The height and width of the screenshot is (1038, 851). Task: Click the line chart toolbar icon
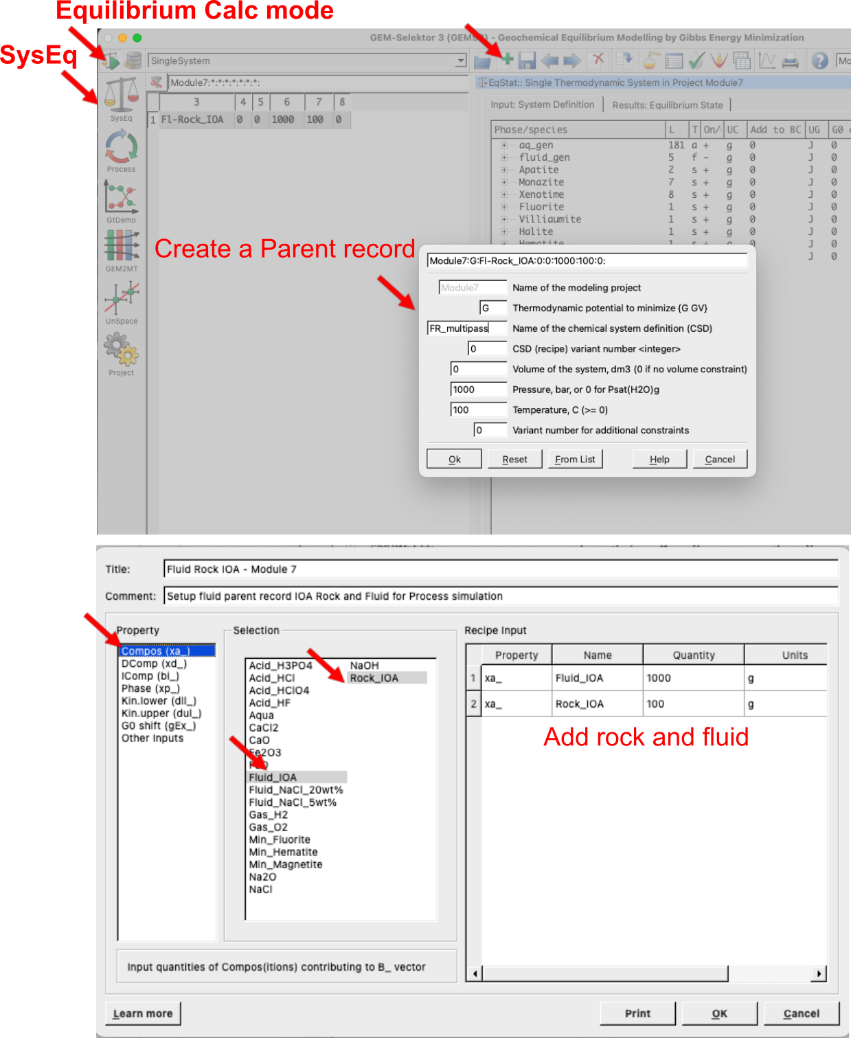pos(767,60)
